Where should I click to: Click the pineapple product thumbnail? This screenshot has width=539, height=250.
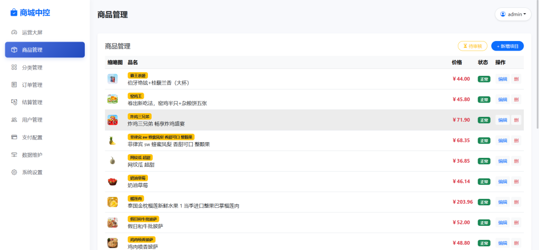point(113,141)
